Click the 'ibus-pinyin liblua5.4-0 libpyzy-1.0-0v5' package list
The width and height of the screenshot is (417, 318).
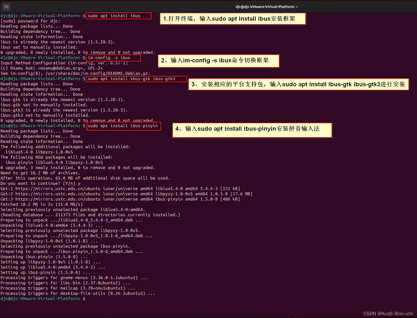[54, 162]
